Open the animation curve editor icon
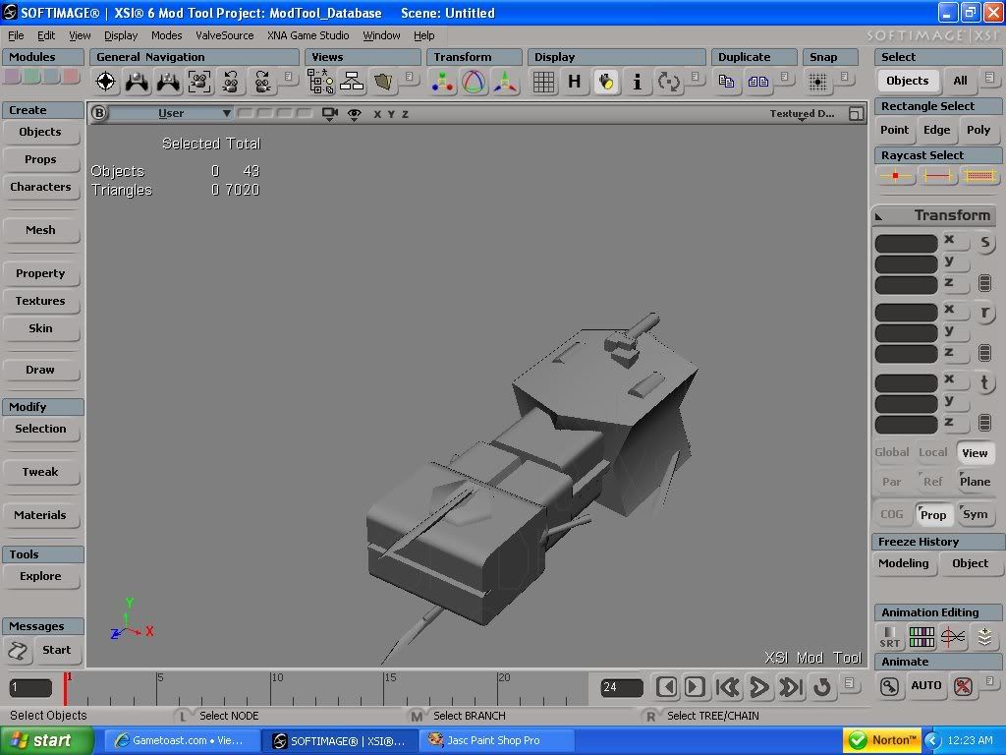Viewport: 1006px width, 755px height. point(953,637)
